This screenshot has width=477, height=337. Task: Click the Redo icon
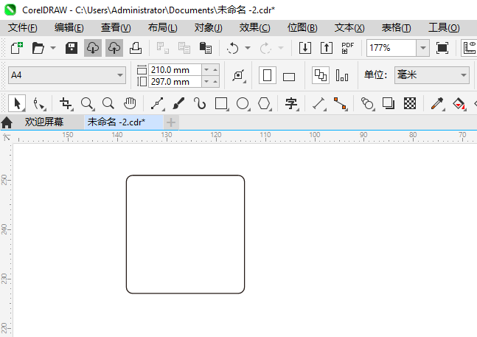[265, 48]
